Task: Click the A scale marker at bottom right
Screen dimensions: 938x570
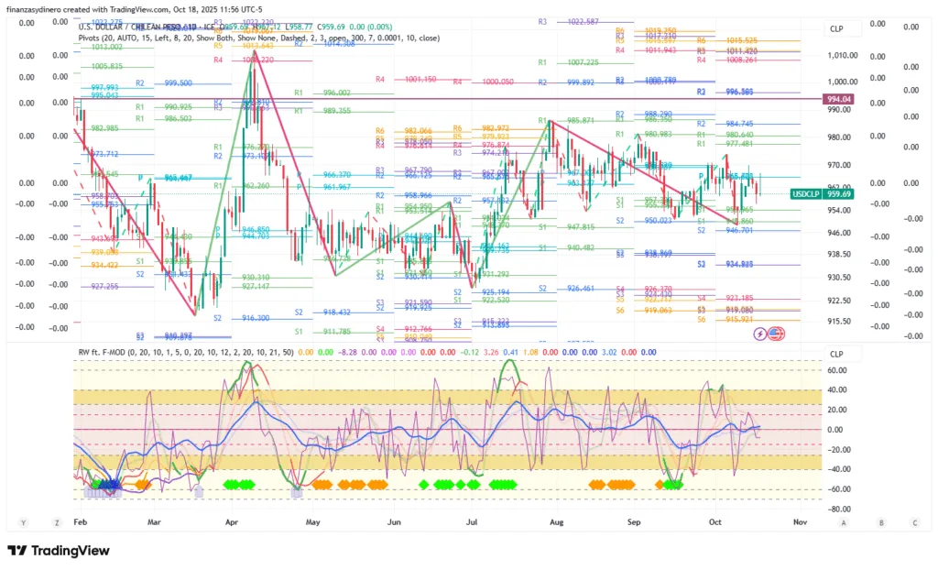Action: tap(843, 521)
